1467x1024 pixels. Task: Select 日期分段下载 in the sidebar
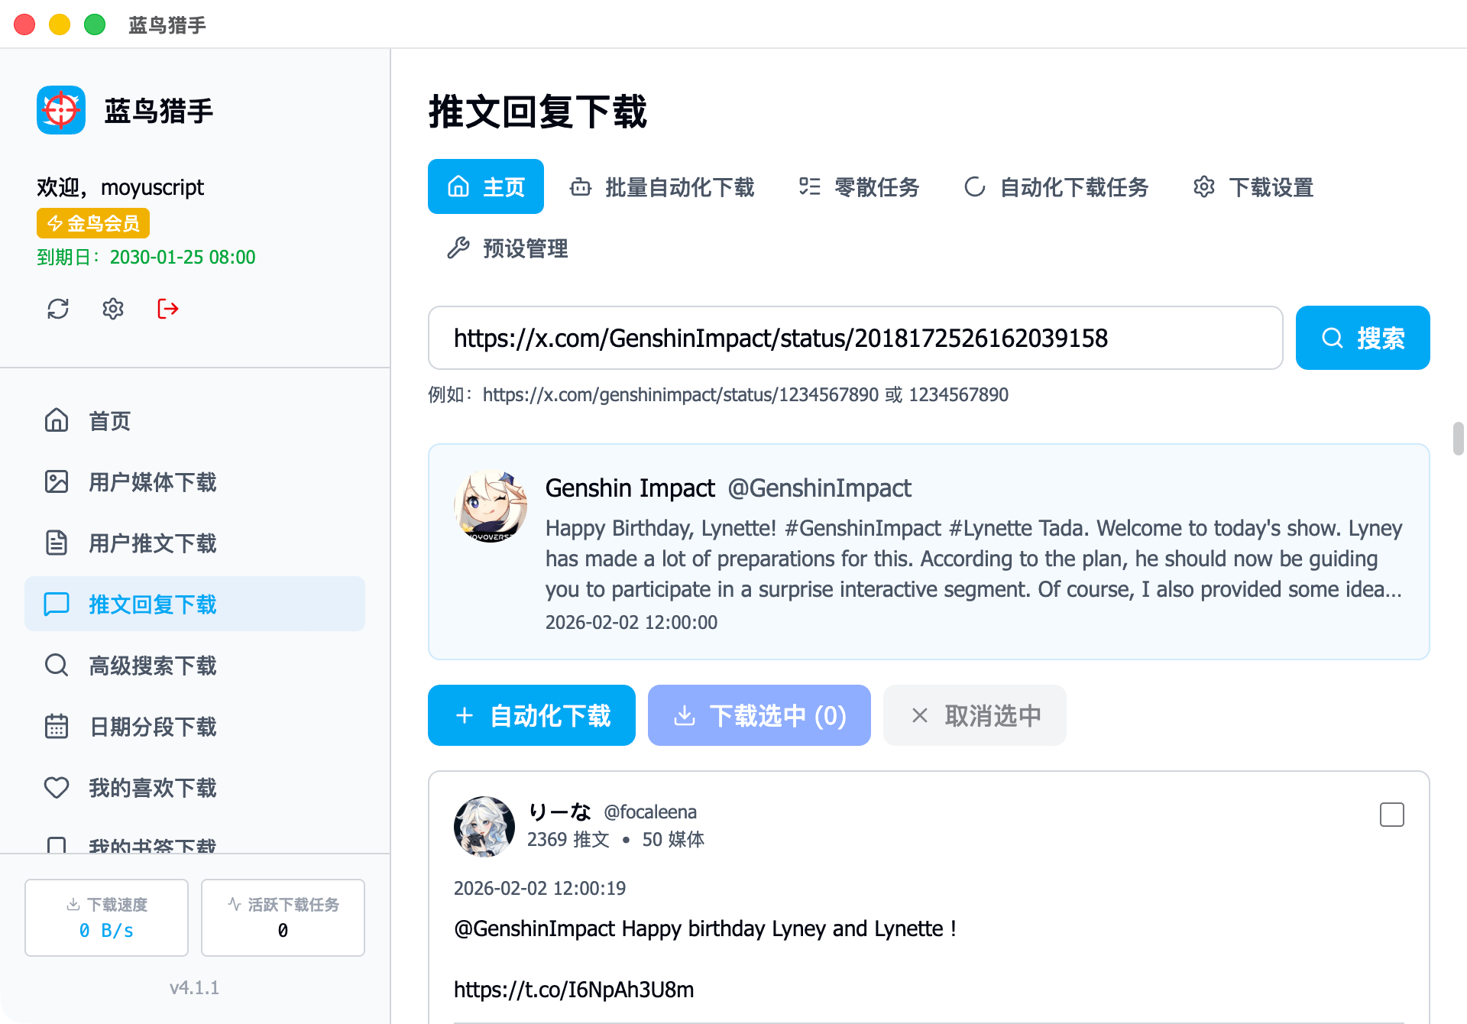(152, 727)
